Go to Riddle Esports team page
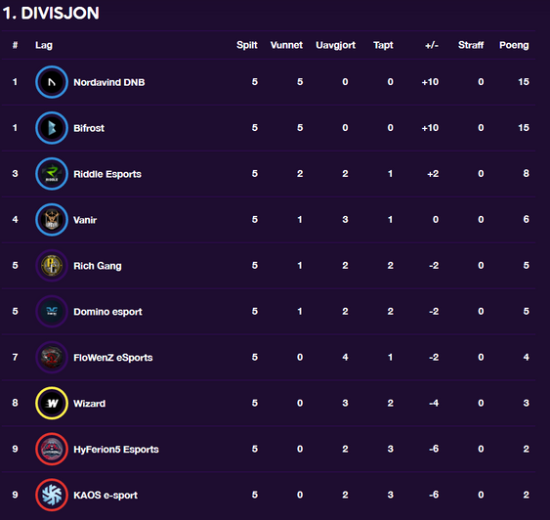 pyautogui.click(x=107, y=174)
